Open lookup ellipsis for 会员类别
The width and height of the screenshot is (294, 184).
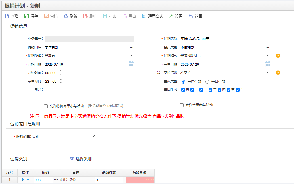pos(268,47)
